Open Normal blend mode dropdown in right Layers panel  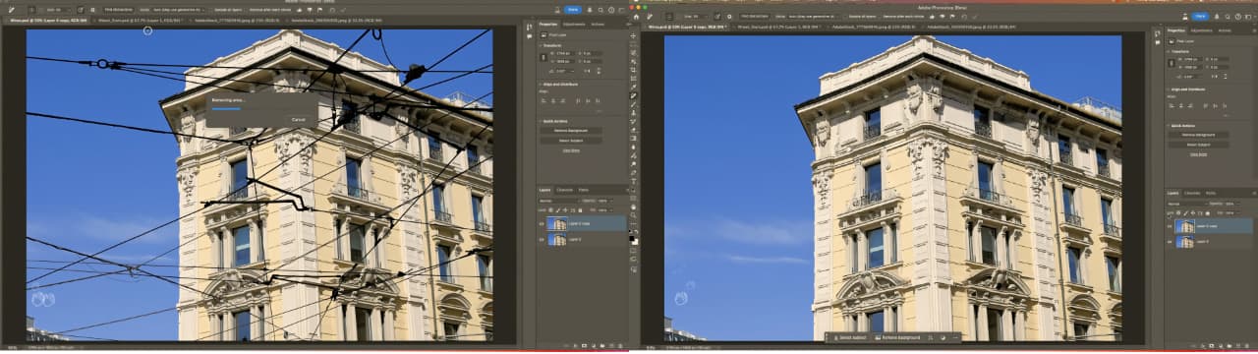[x=1186, y=203]
